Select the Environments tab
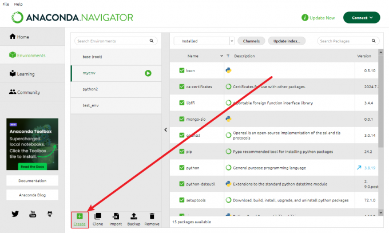 click(x=33, y=55)
